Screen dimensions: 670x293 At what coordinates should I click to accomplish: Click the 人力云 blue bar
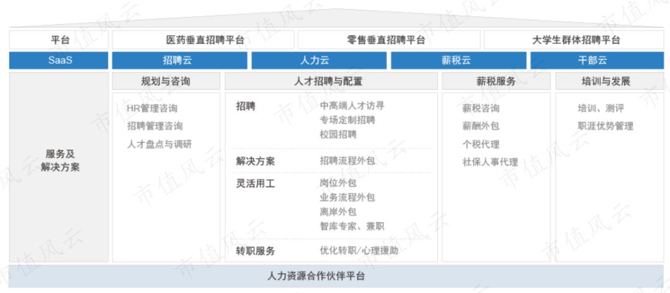point(319,60)
